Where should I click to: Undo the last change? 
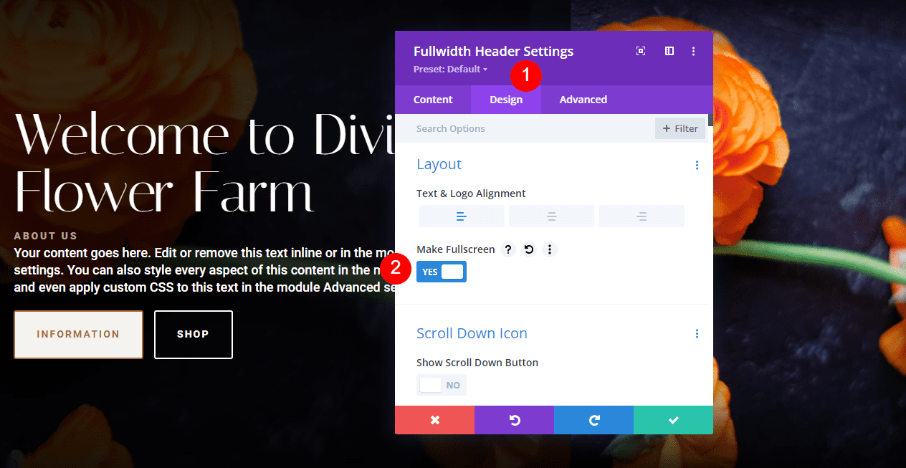pyautogui.click(x=514, y=420)
